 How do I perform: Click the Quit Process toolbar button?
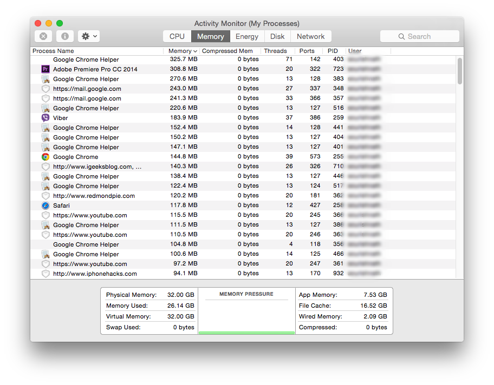[x=43, y=36]
